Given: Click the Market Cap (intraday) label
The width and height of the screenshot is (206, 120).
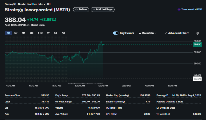Looking at the screenshot, I should point(117,95).
